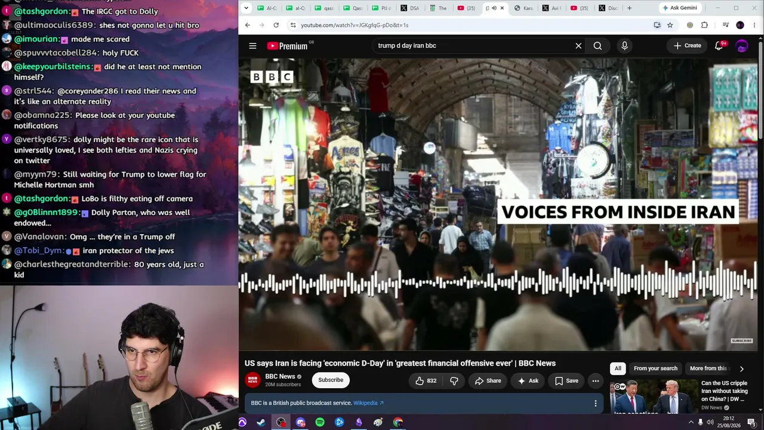Show hidden system tray icons

pyautogui.click(x=691, y=422)
